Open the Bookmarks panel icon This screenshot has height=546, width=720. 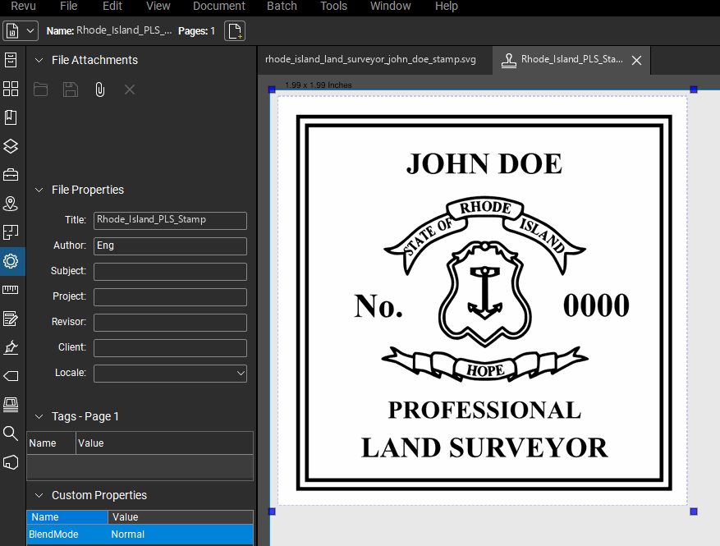point(11,117)
